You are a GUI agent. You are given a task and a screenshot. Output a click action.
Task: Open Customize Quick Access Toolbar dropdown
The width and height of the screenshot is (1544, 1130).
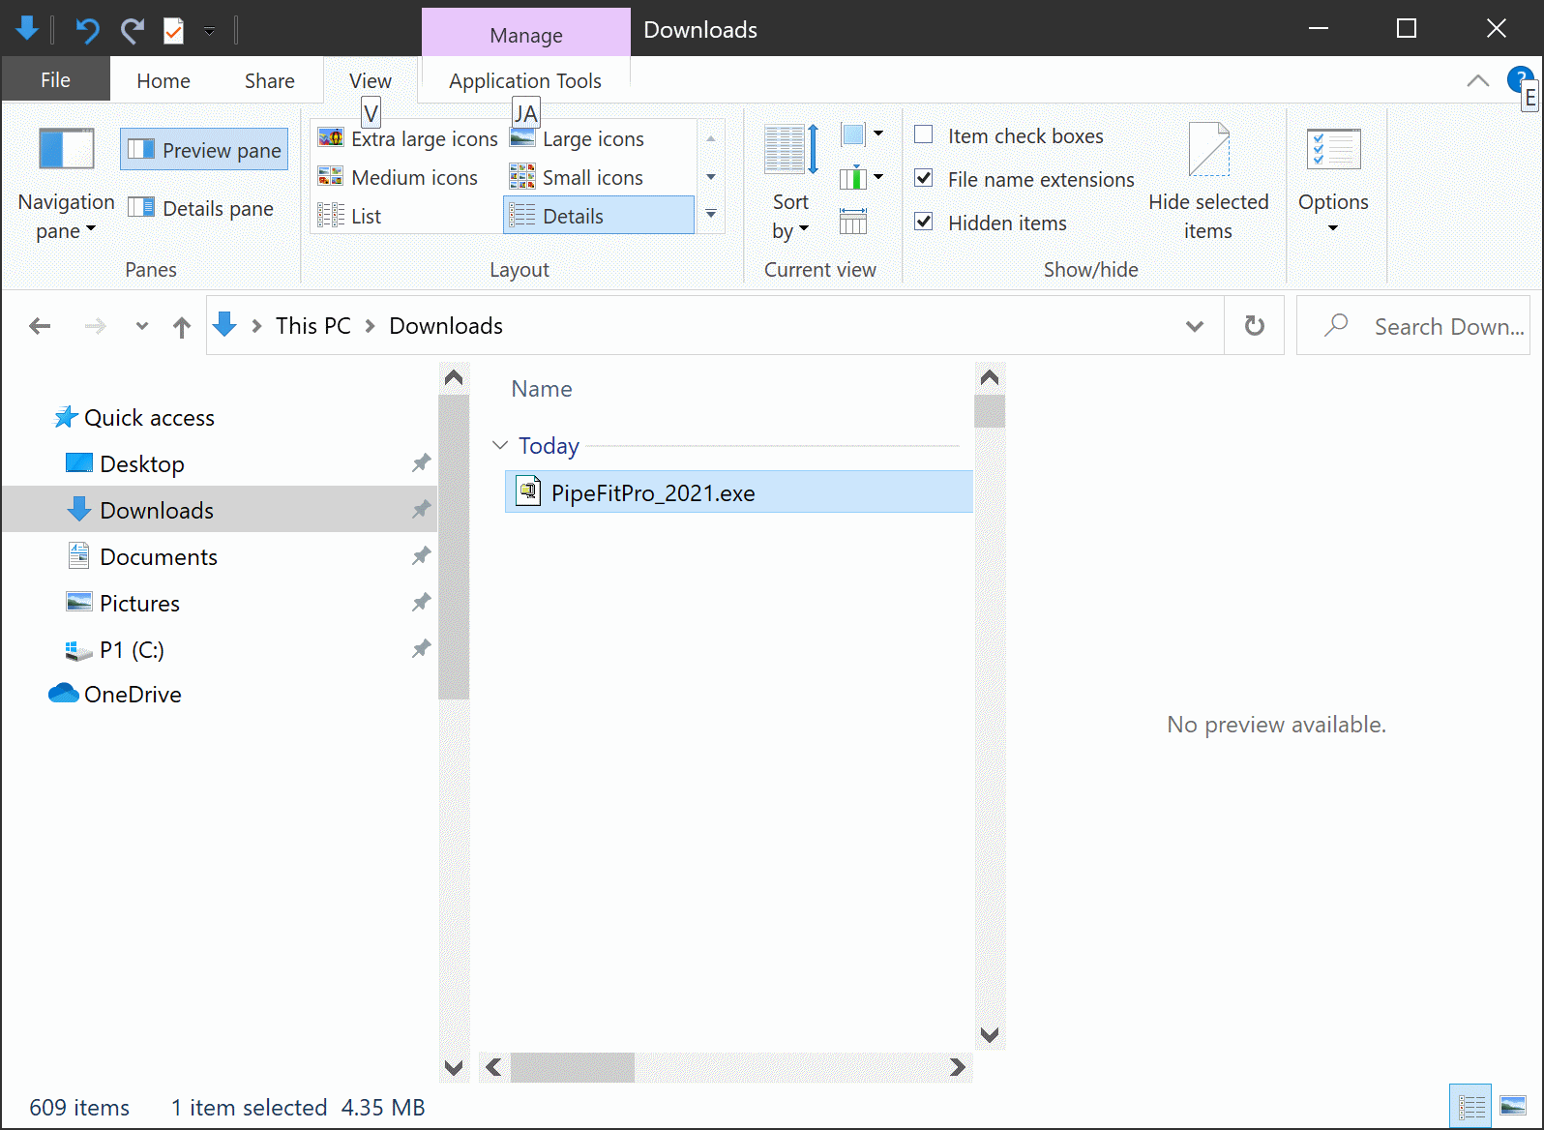coord(209,31)
